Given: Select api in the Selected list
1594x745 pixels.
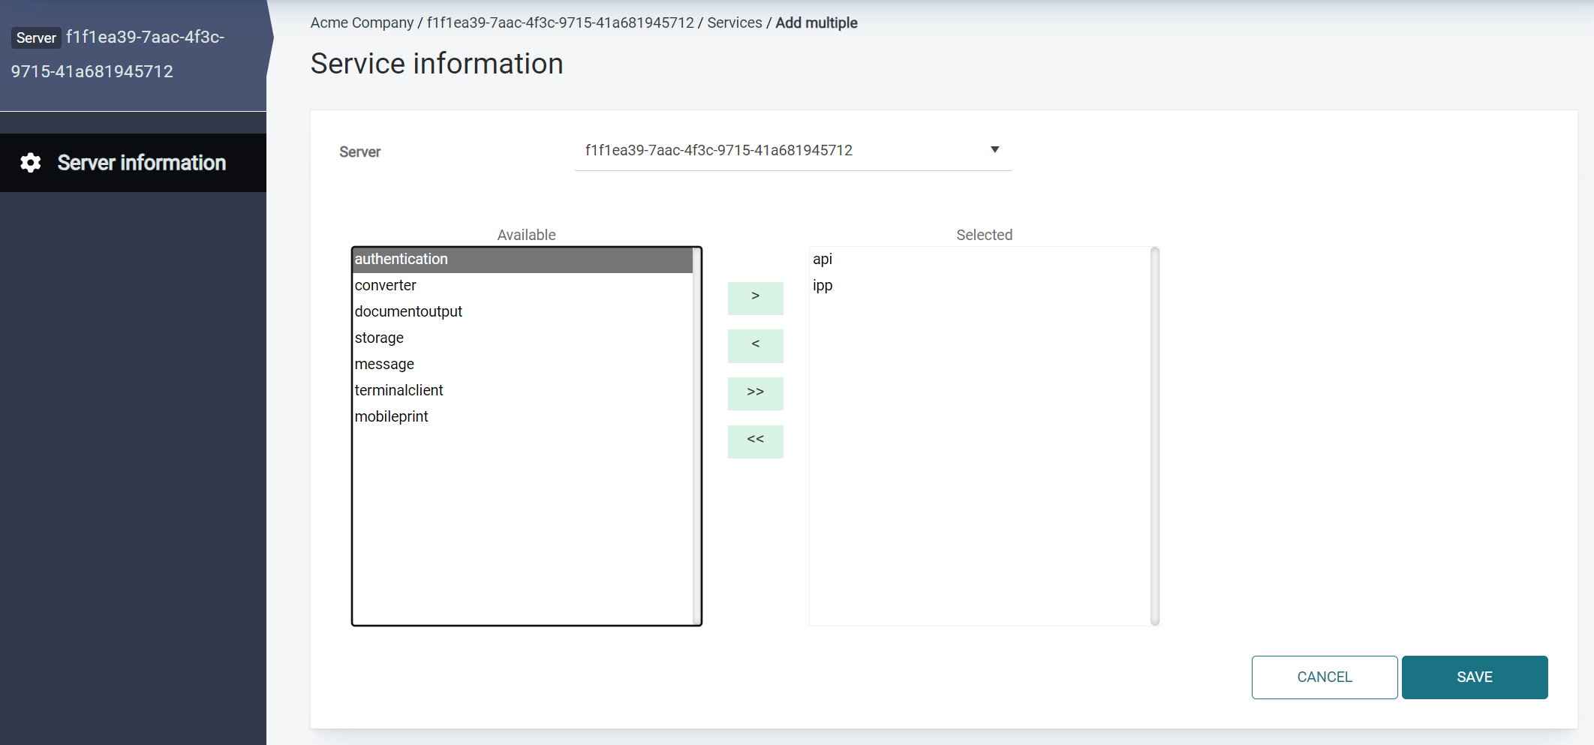Looking at the screenshot, I should [x=823, y=260].
